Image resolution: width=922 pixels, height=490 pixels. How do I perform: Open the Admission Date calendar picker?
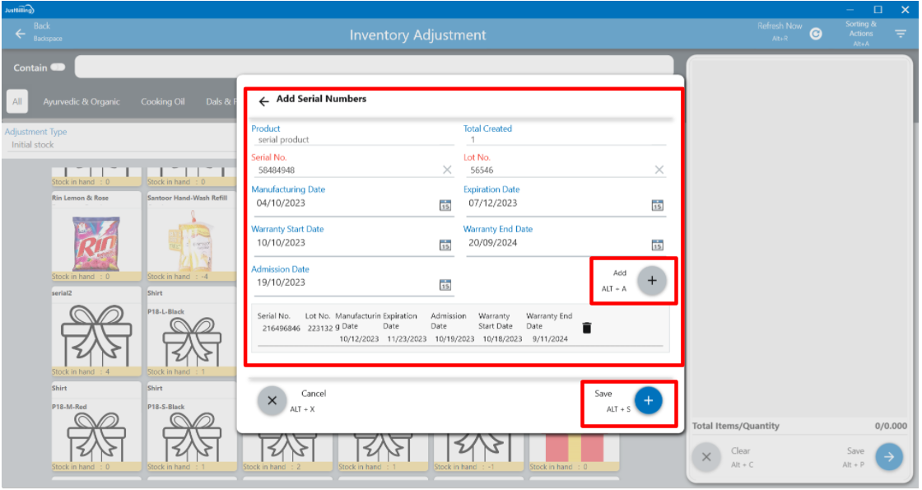(x=445, y=285)
